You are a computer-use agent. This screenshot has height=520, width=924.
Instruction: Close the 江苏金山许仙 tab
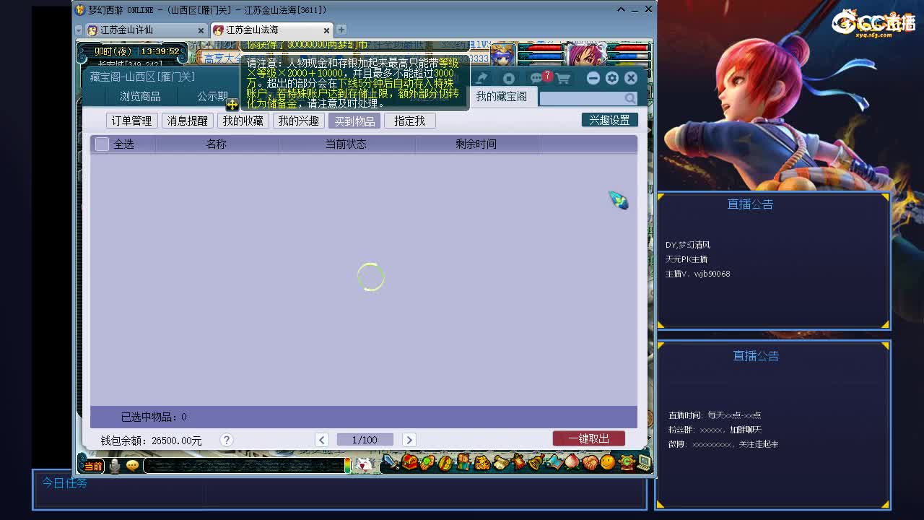point(201,30)
